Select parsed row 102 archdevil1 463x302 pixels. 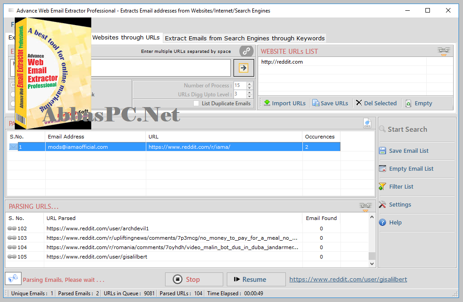(x=173, y=229)
